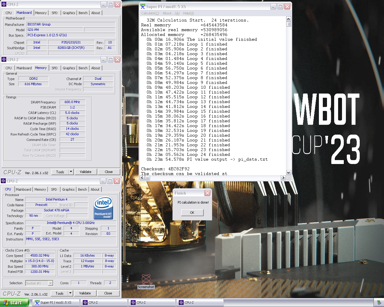This screenshot has width=384, height=307.
Task: Open Graphics tab in Memory window
Action: coord(69,68)
